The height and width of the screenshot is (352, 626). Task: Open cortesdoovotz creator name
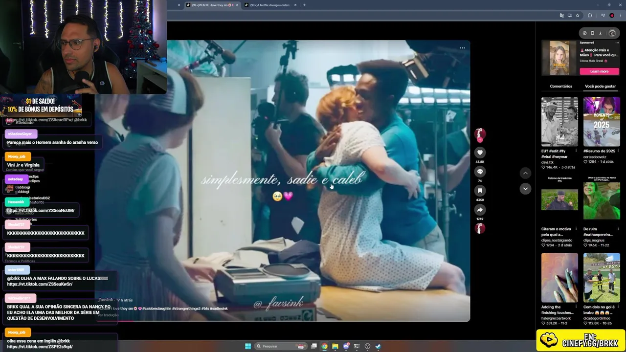click(x=594, y=156)
